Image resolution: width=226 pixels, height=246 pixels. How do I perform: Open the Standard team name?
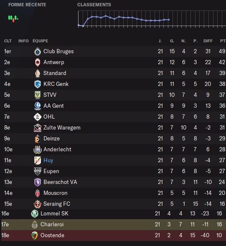click(x=55, y=73)
